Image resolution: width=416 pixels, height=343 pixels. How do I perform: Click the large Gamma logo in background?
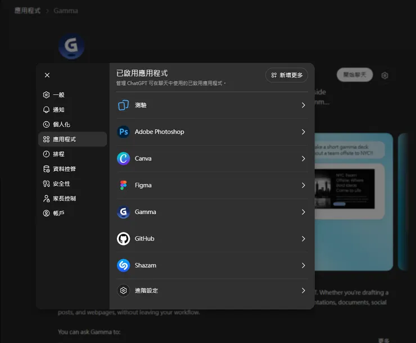[x=71, y=46]
